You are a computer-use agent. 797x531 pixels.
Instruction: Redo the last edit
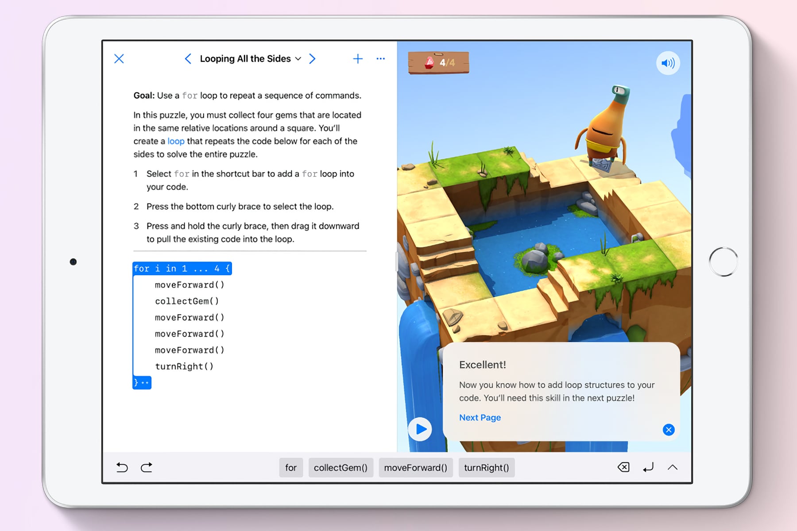(x=147, y=467)
